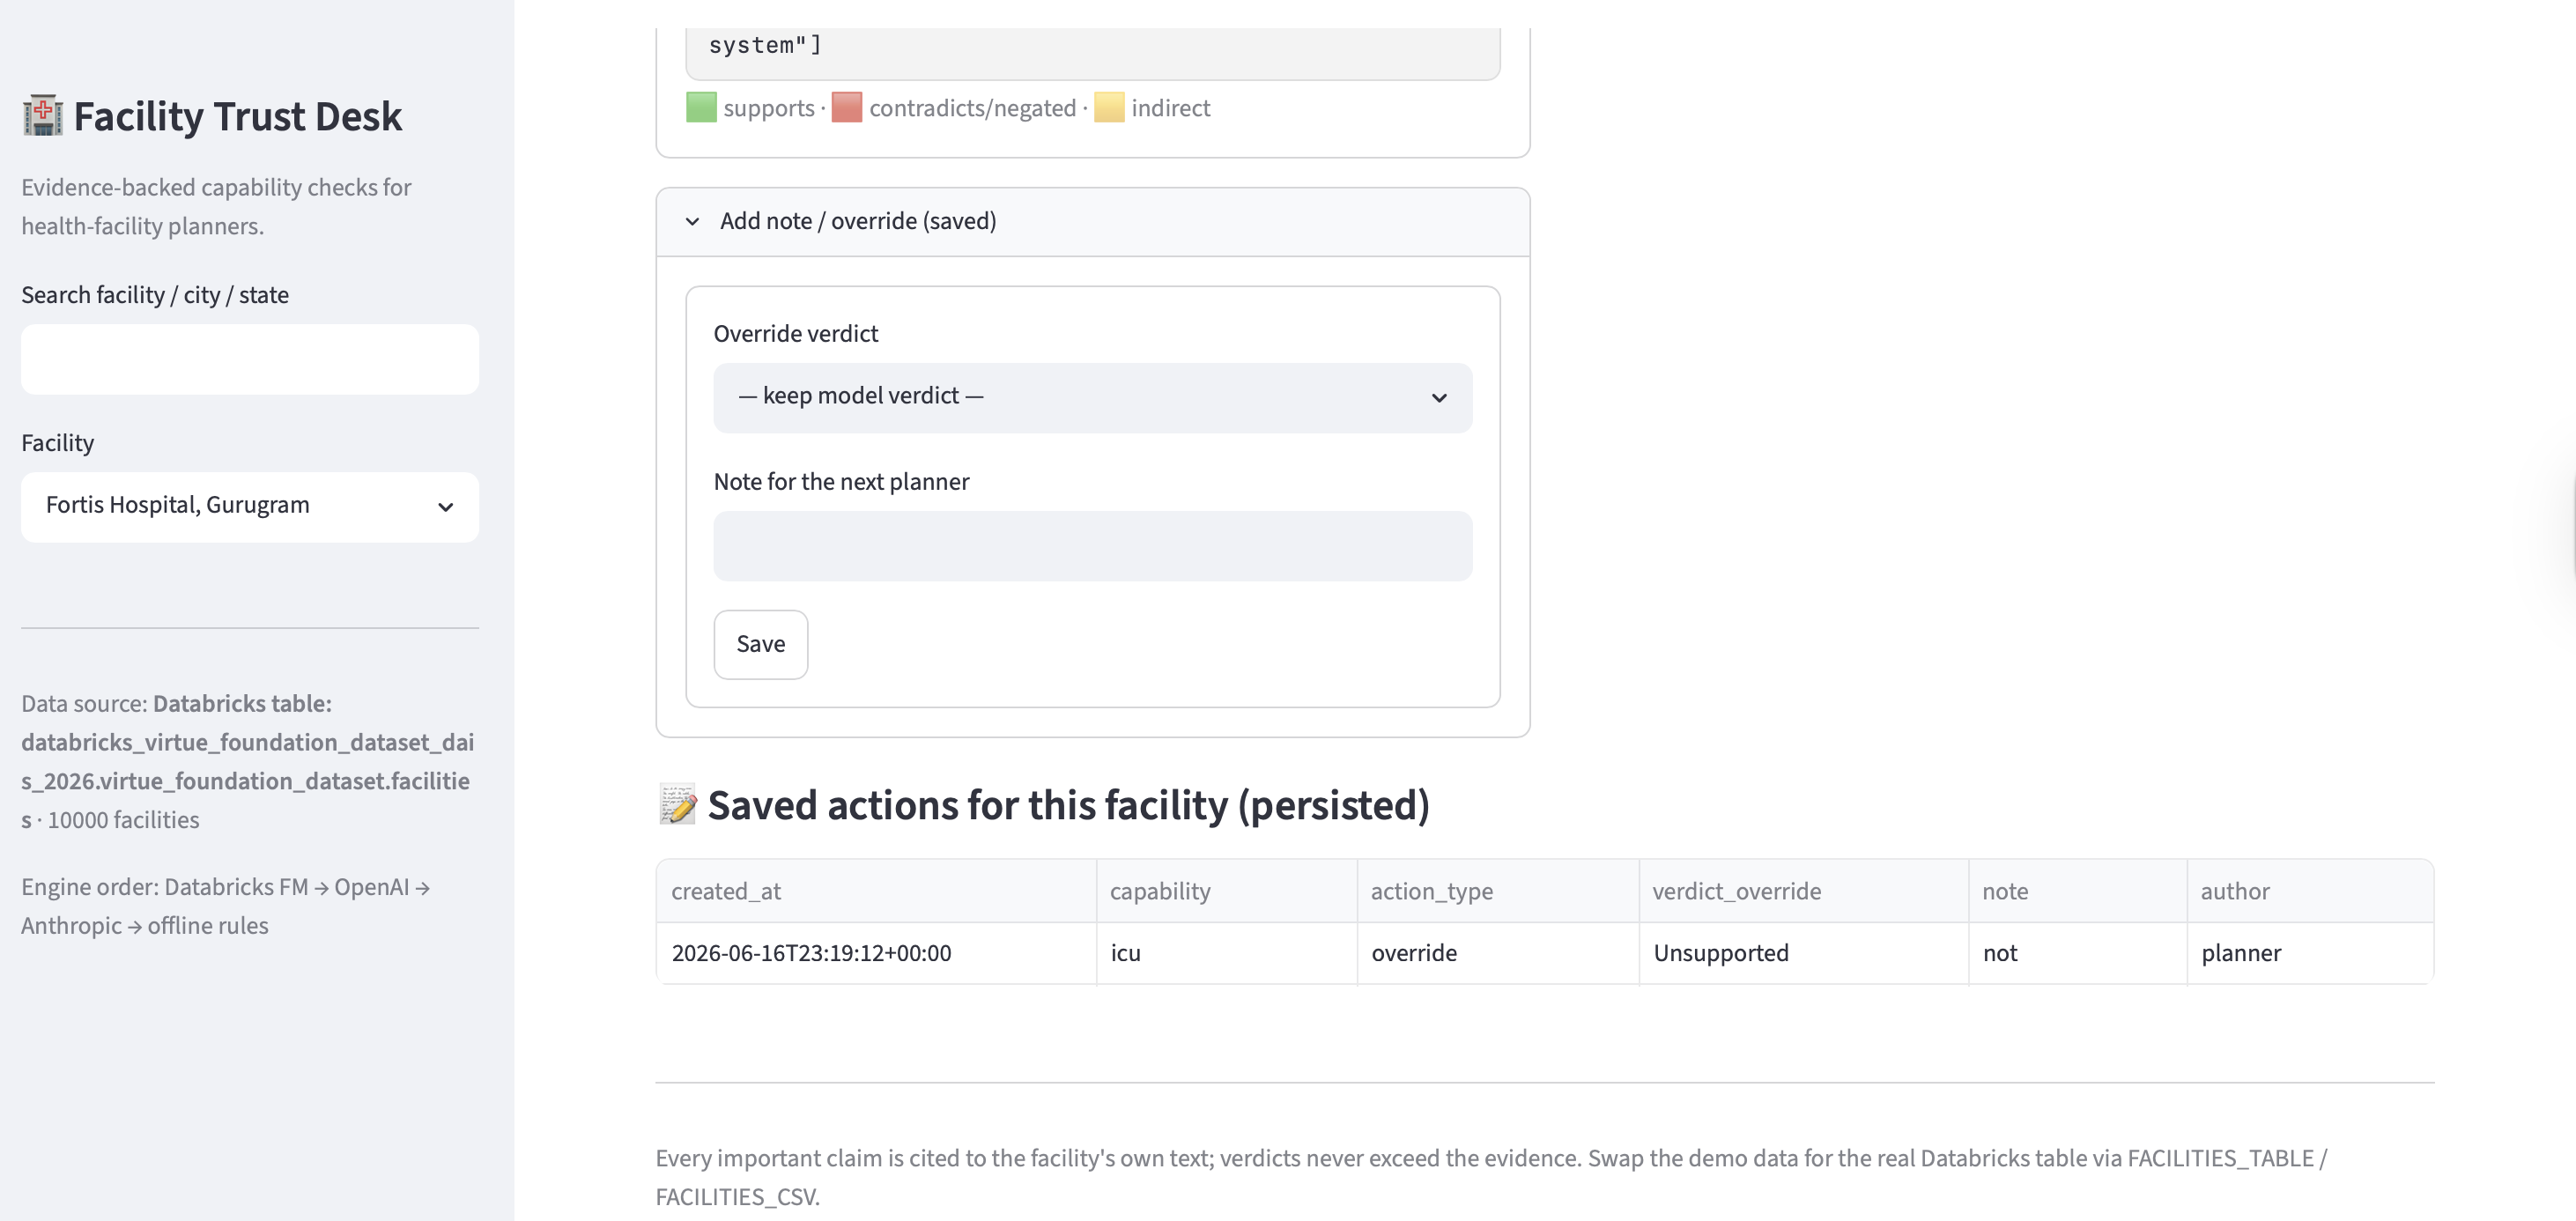This screenshot has width=2576, height=1221.
Task: Click the Save button
Action: [x=760, y=644]
